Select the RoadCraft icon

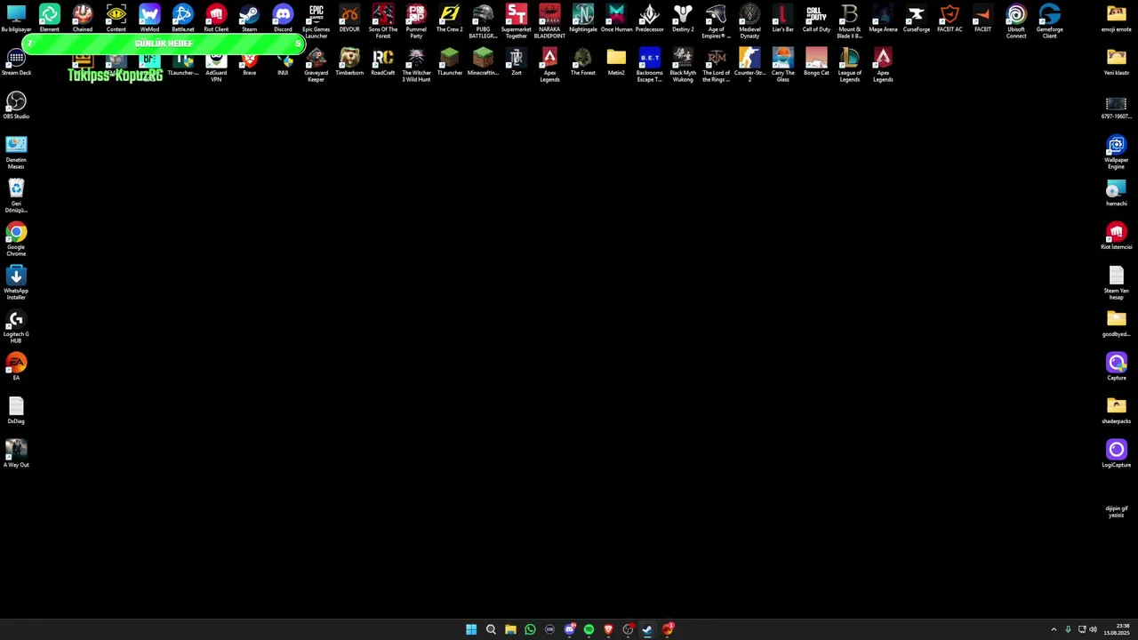pos(382,62)
